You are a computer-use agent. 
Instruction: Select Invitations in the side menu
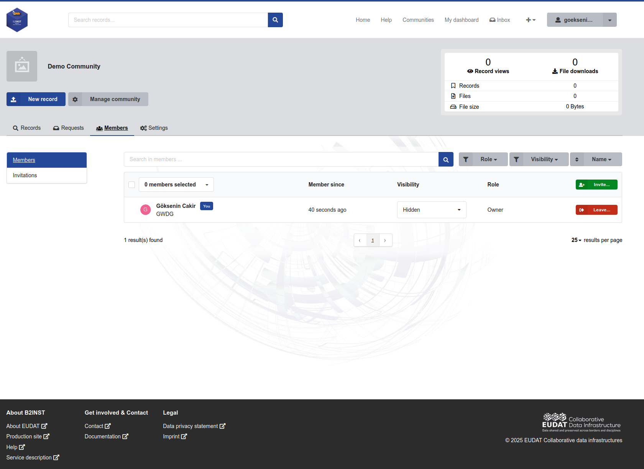[47, 175]
